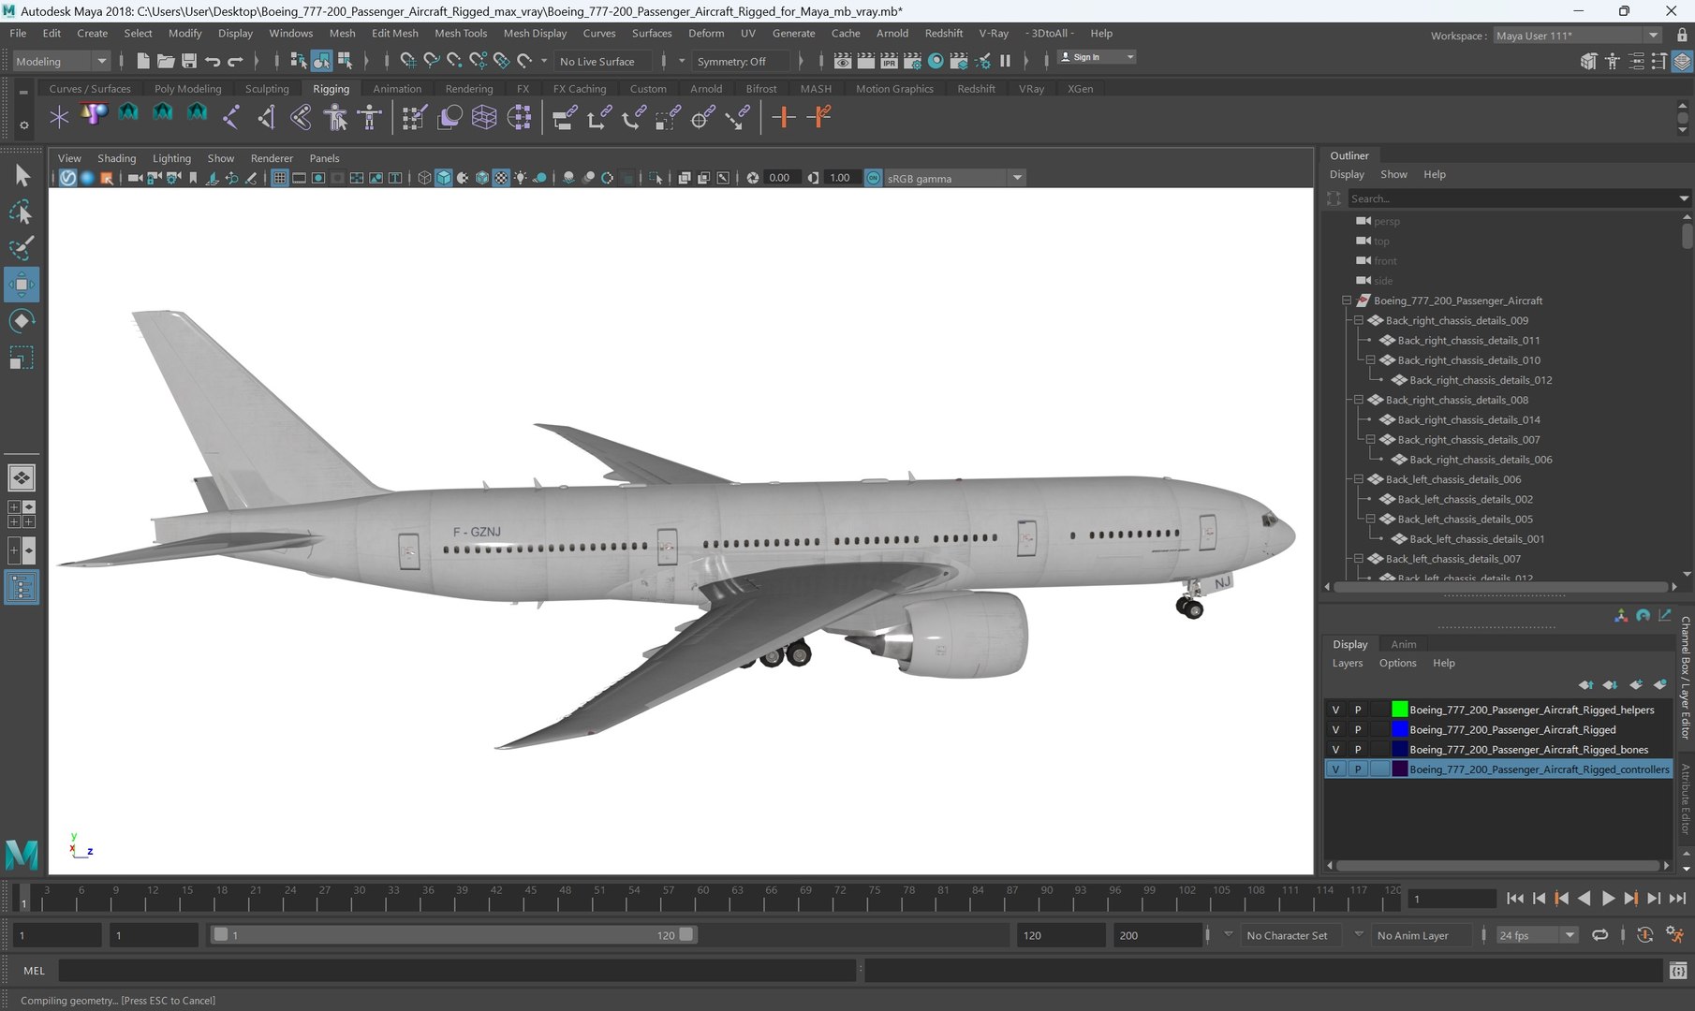
Task: Pause the Viewport 2.0 display
Action: tap(1005, 61)
